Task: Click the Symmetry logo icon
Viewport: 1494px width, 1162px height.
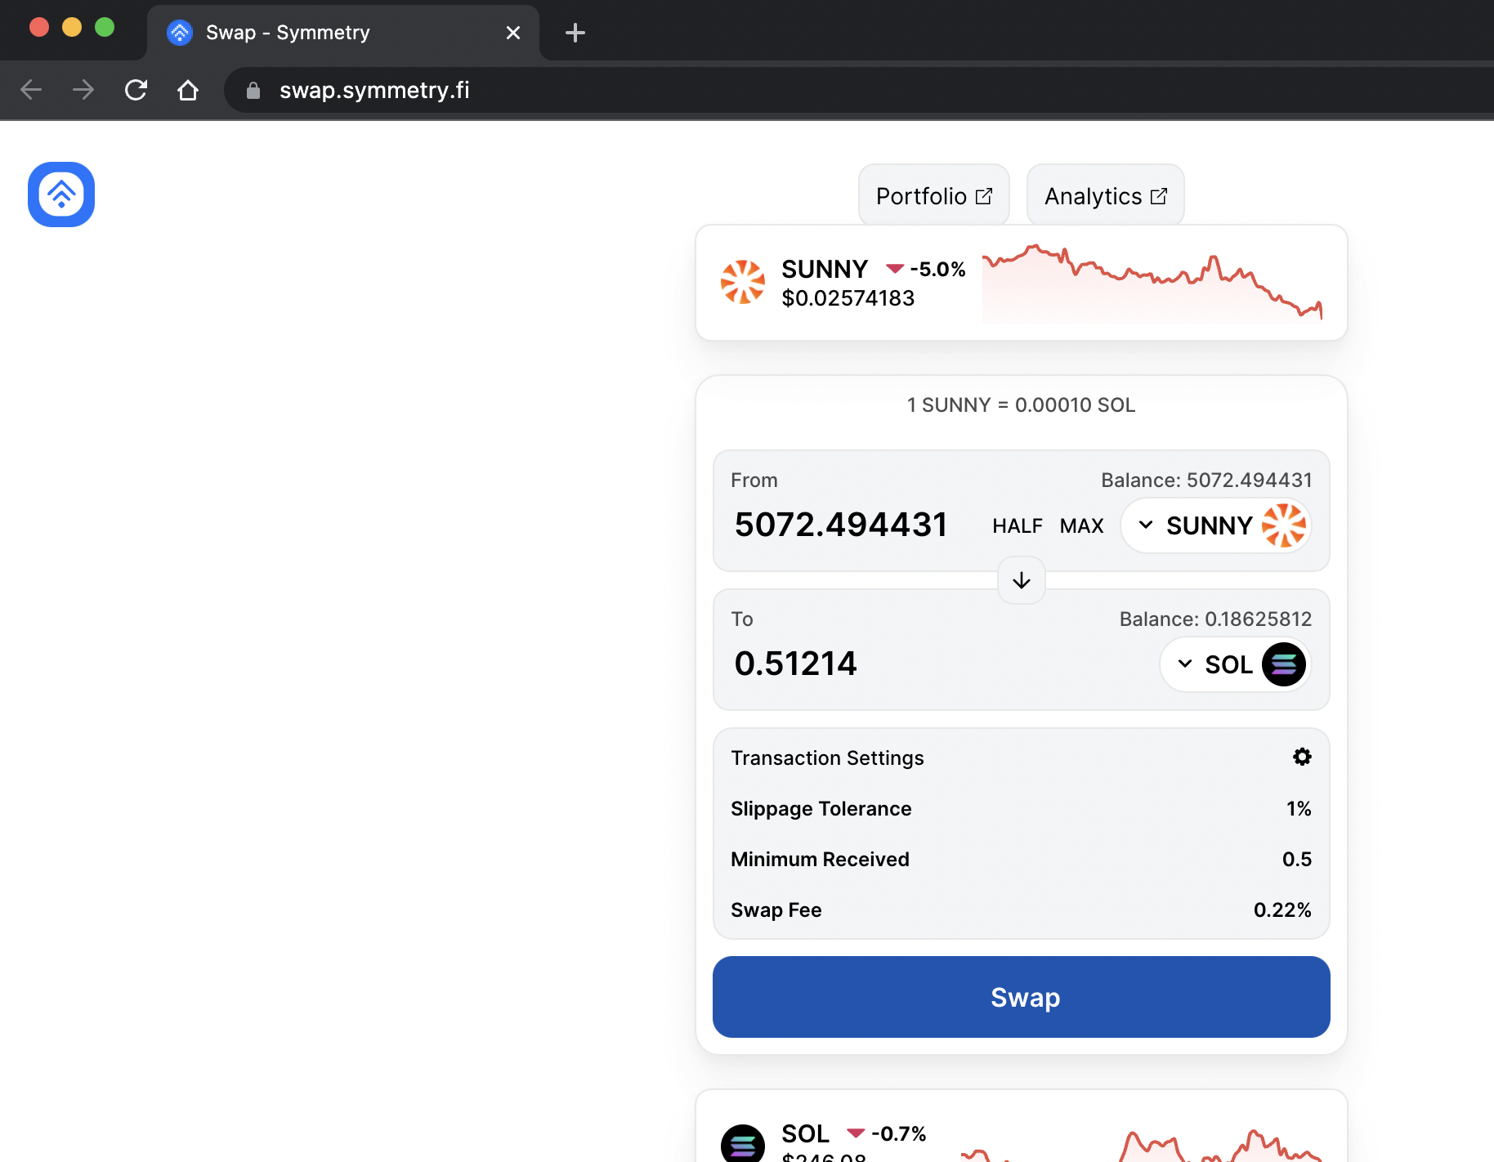Action: (x=61, y=194)
